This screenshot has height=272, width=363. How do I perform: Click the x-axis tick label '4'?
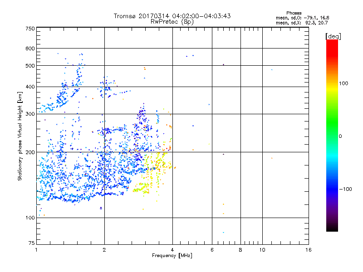click(172, 250)
